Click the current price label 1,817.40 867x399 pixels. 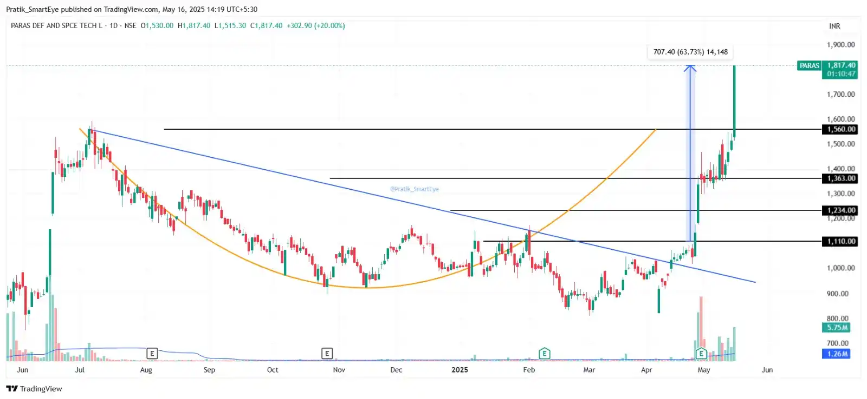[x=841, y=65]
